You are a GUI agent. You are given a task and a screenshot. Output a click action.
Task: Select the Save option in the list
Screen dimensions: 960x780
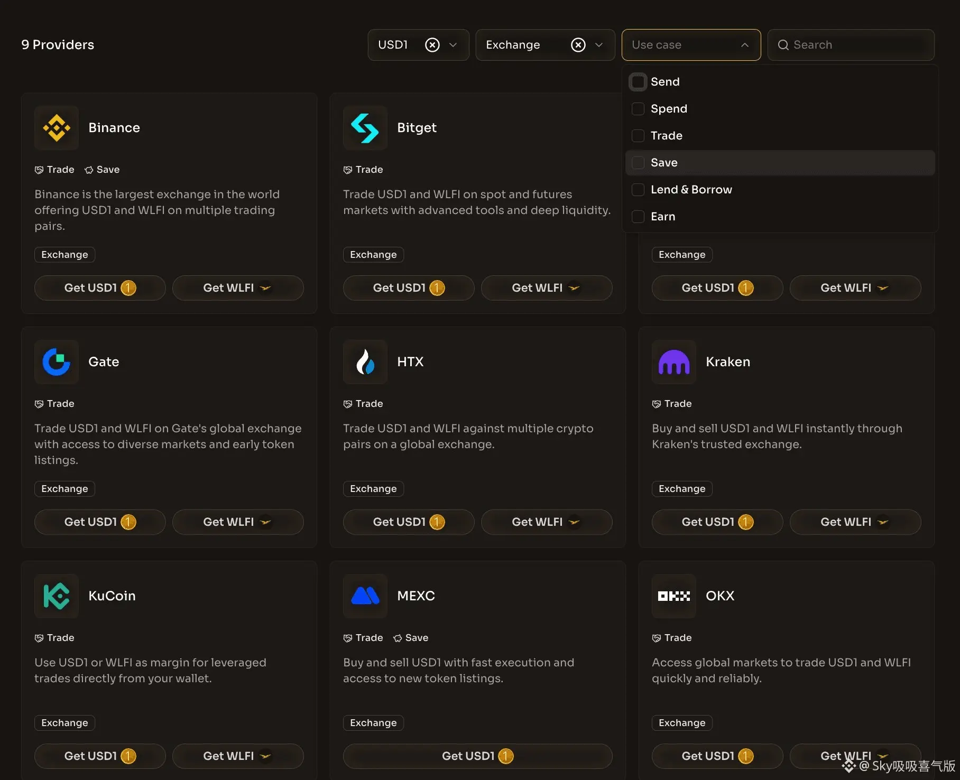coord(664,163)
